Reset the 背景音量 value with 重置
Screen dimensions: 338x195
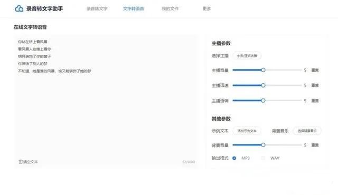pos(315,145)
